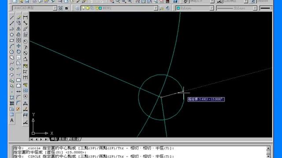282x158 pixels.
Task: Switch to the 配置1 layout tab
Action: point(64,139)
